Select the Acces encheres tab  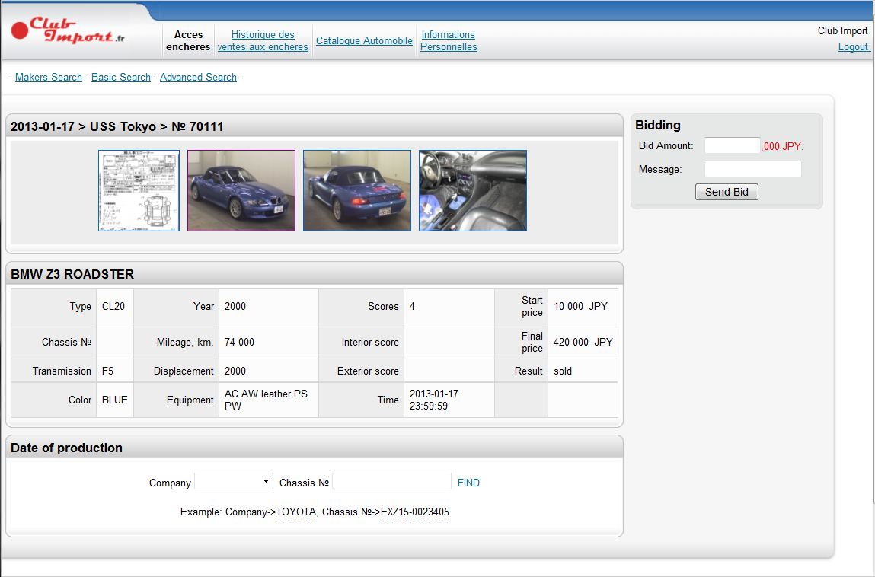pos(188,40)
